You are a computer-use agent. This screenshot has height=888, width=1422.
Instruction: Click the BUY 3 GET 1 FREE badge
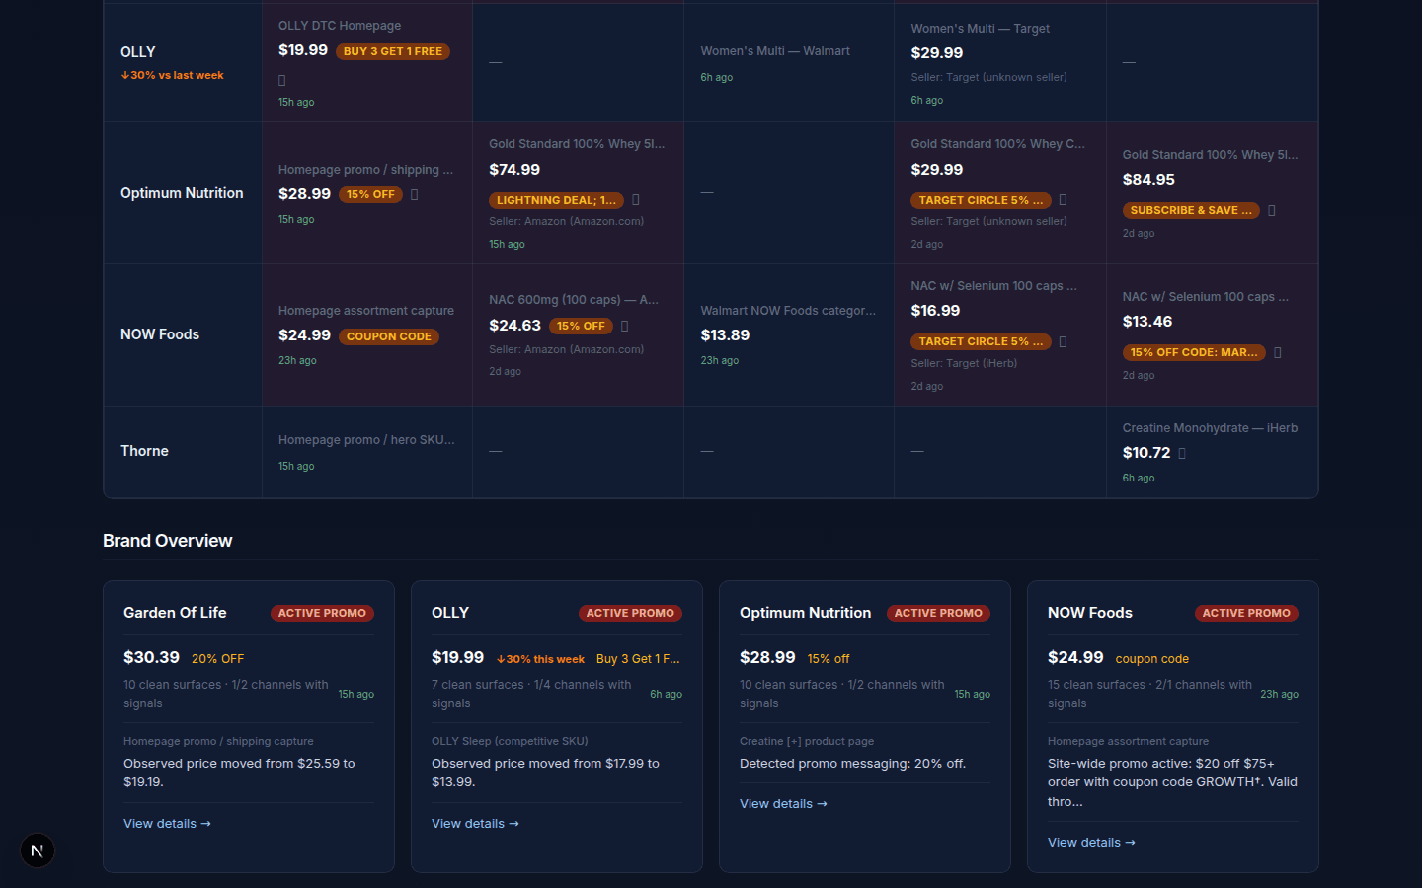pyautogui.click(x=393, y=51)
